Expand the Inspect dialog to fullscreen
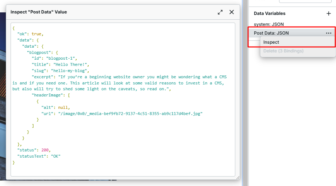This screenshot has width=336, height=186. click(220, 12)
